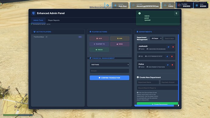The height and width of the screenshot is (118, 210).
Task: Click the edit icon for JobRoleID department
Action: click(169, 47)
